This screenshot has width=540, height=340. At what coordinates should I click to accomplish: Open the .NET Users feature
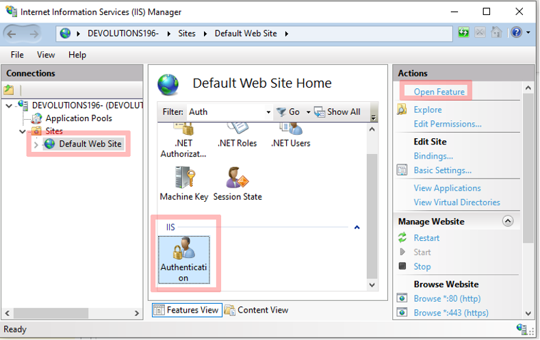pyautogui.click(x=291, y=137)
